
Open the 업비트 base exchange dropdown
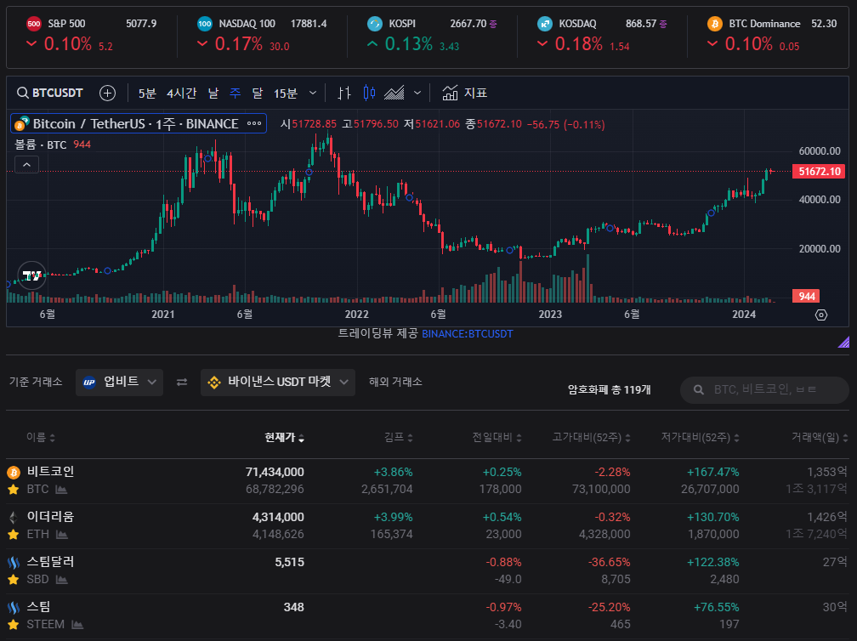pos(119,382)
